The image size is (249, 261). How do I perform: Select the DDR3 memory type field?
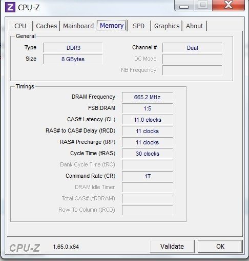pos(73,48)
